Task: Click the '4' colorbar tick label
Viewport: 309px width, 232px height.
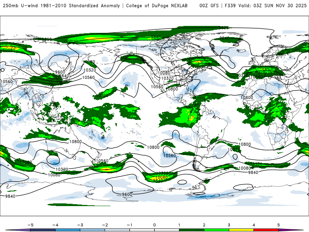Action: pyautogui.click(x=254, y=225)
